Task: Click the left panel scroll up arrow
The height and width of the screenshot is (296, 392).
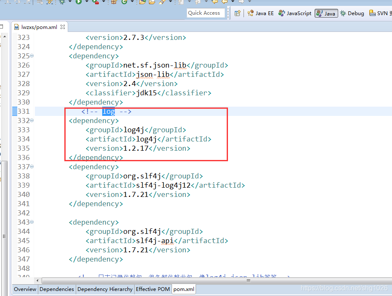Action: (x=5, y=37)
